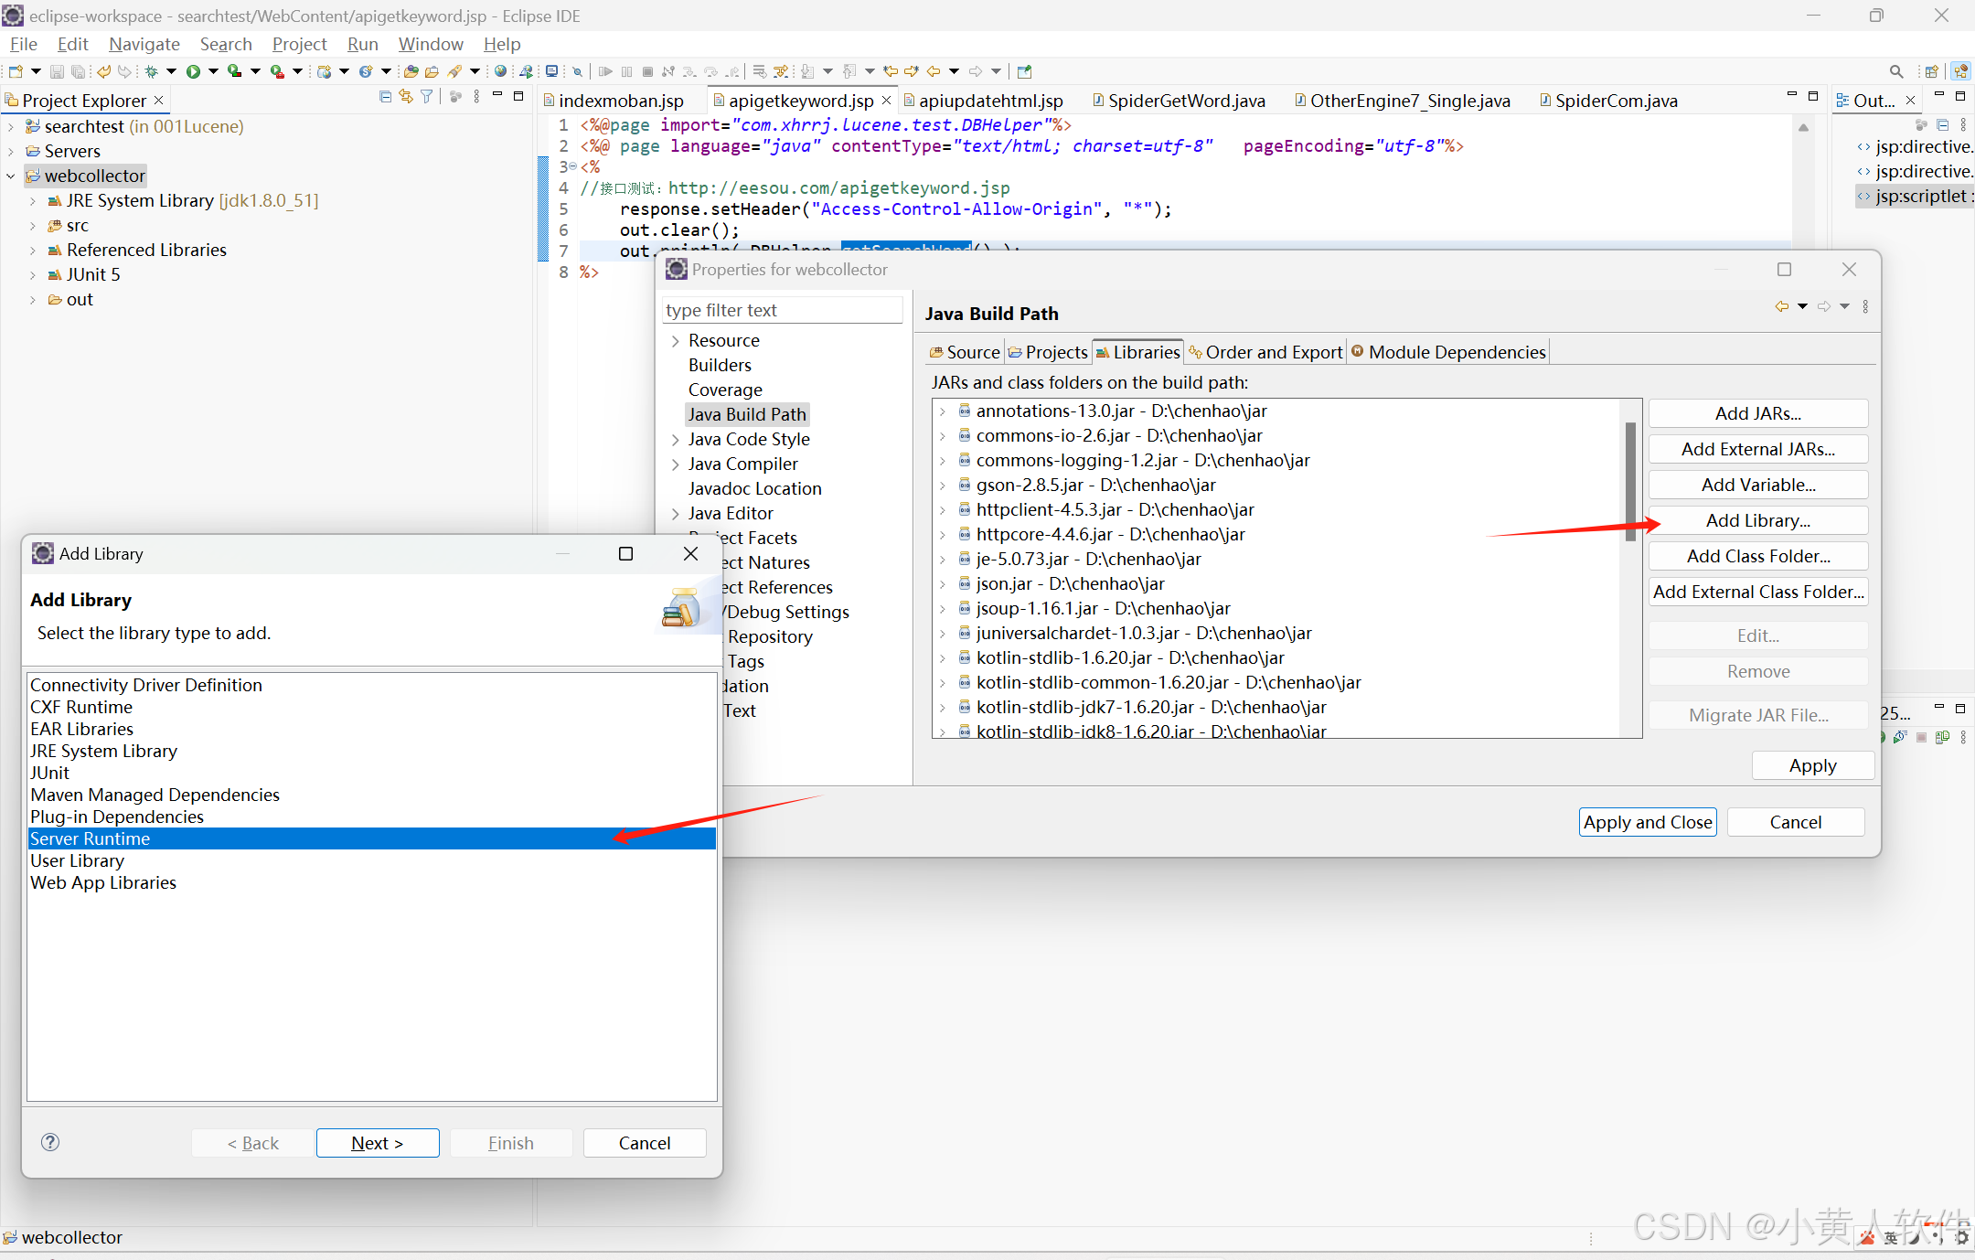Click the Open Perspective icon

click(1931, 71)
